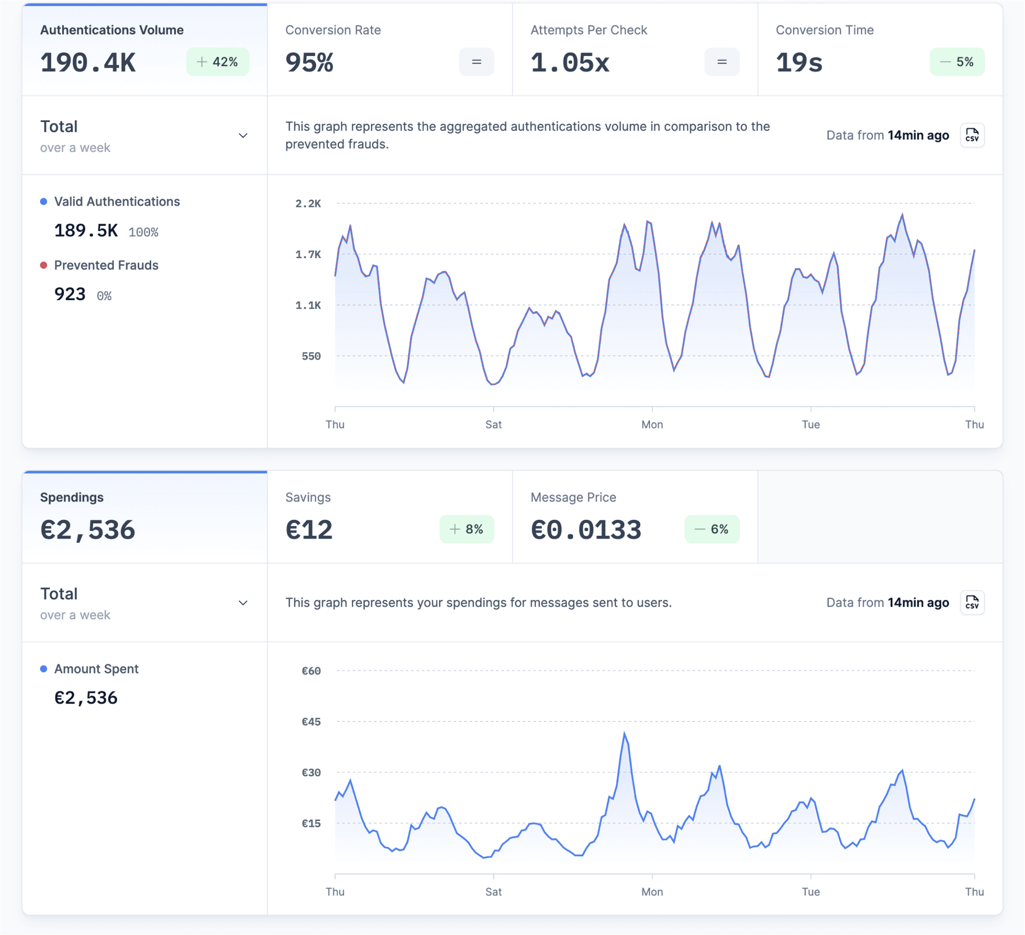This screenshot has width=1025, height=935.
Task: Click the 95% conversion rate value
Action: 309,63
